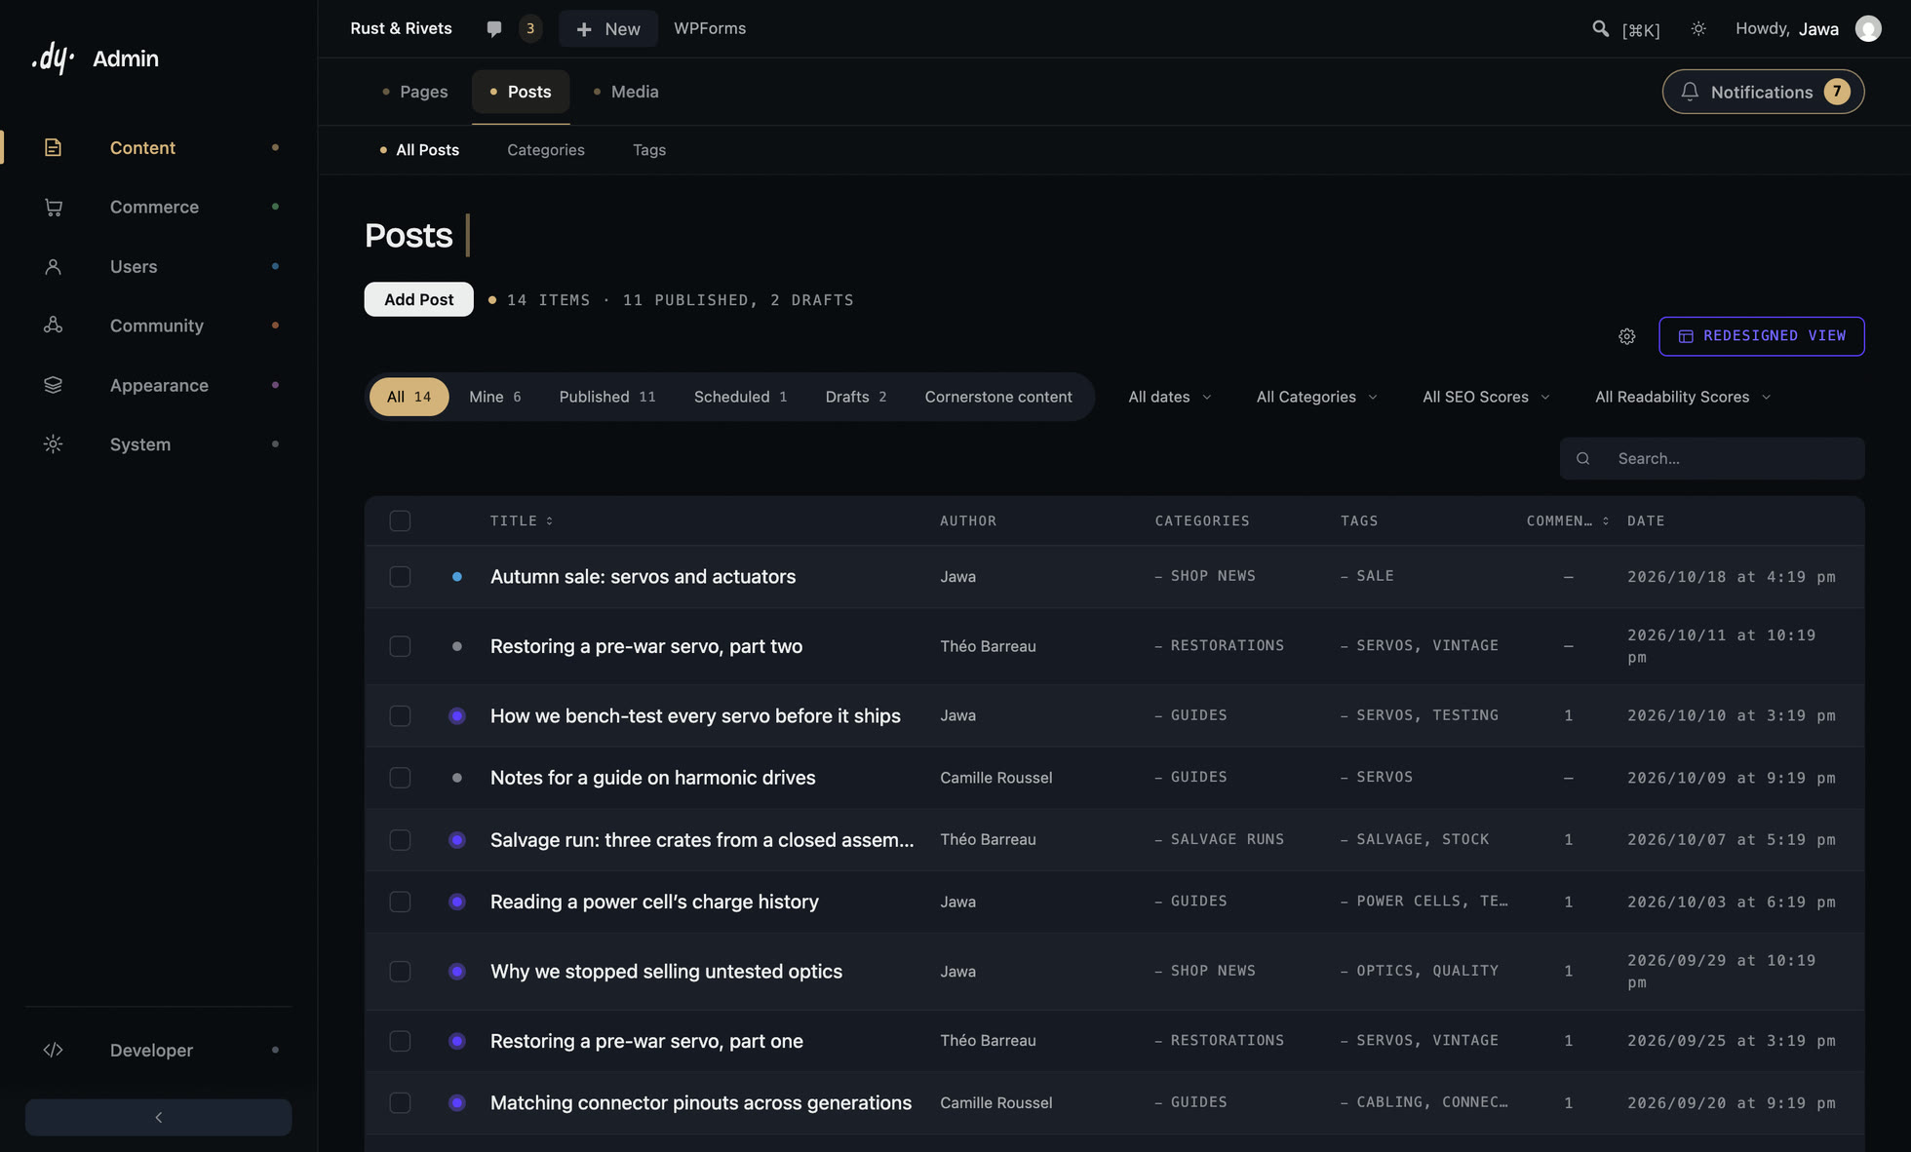Click the Community icon in sidebar
Image resolution: width=1911 pixels, height=1152 pixels.
click(x=53, y=326)
